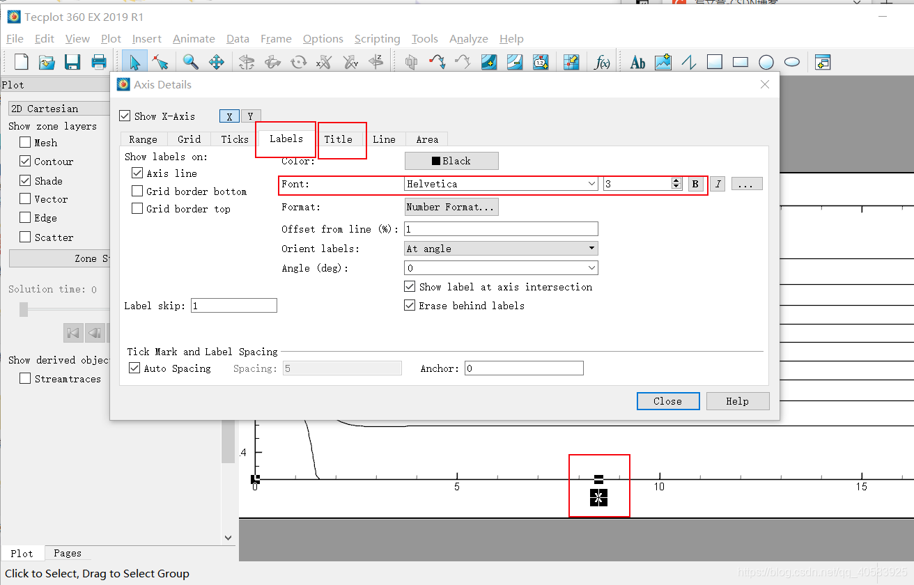Viewport: 914px width, 585px height.
Task: Click the Remove Contour Level tool icon
Action: point(515,62)
